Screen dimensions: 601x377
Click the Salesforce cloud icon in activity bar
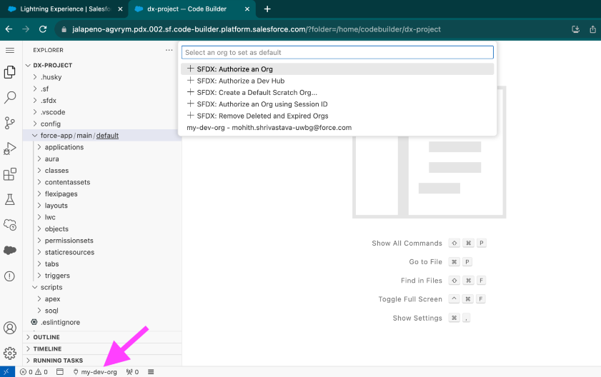[x=10, y=251]
